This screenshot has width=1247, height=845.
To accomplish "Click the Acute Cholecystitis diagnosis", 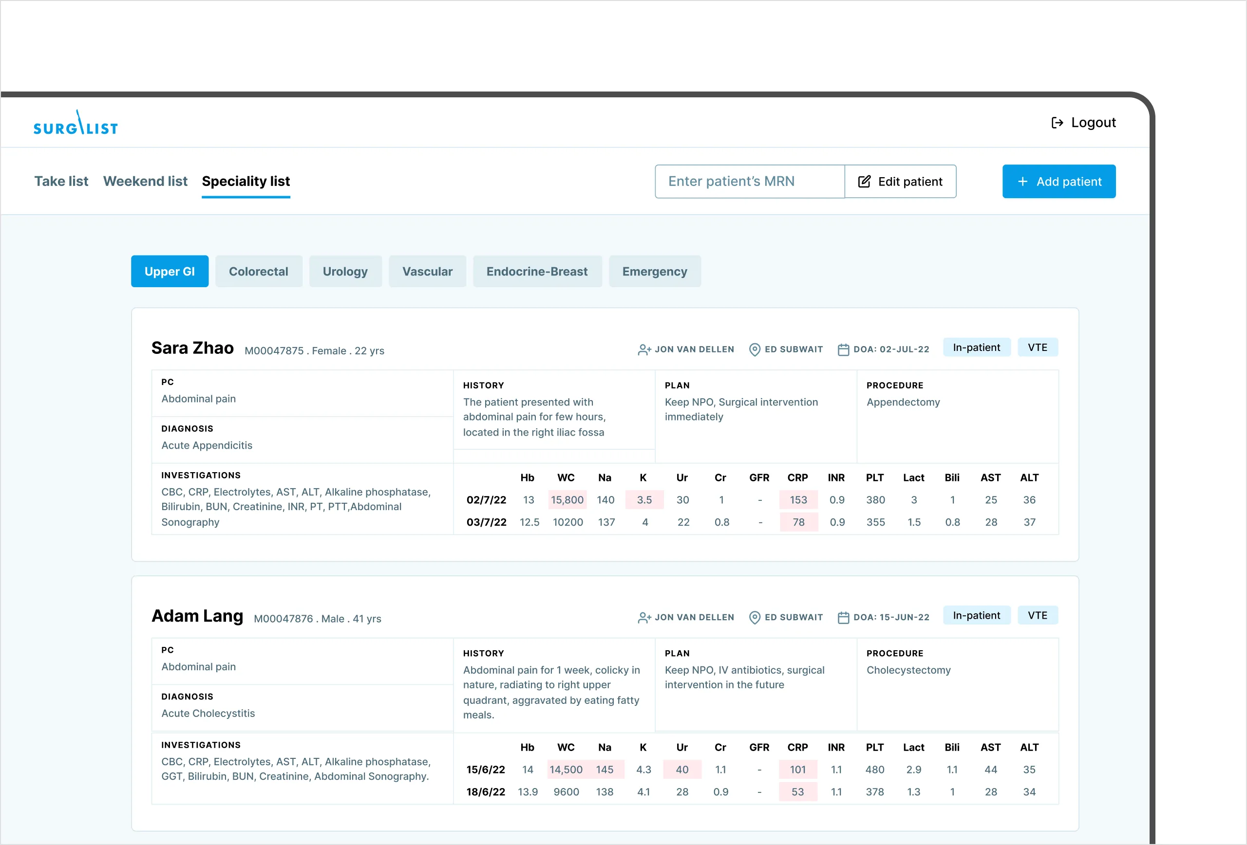I will coord(208,714).
